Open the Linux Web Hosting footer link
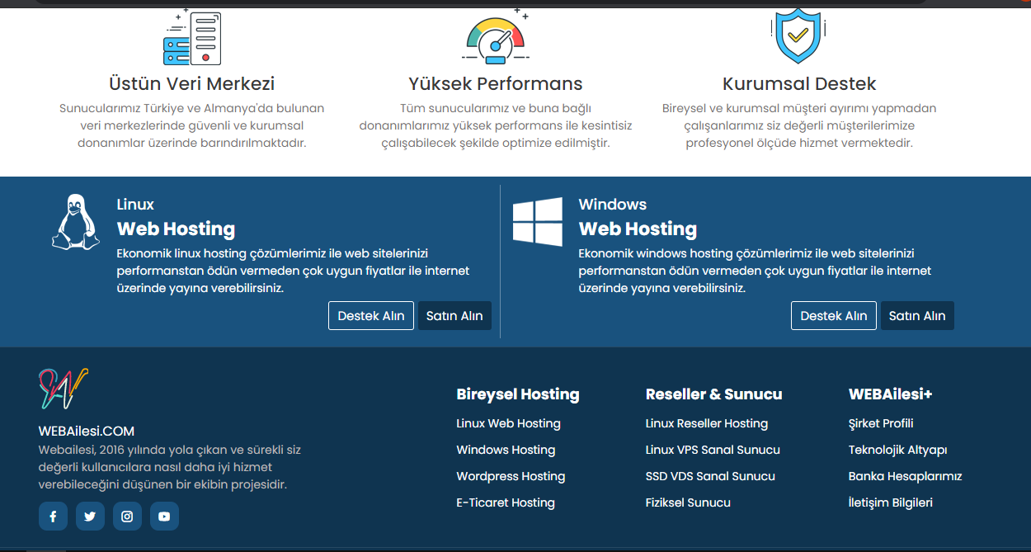Image resolution: width=1031 pixels, height=552 pixels. [508, 423]
